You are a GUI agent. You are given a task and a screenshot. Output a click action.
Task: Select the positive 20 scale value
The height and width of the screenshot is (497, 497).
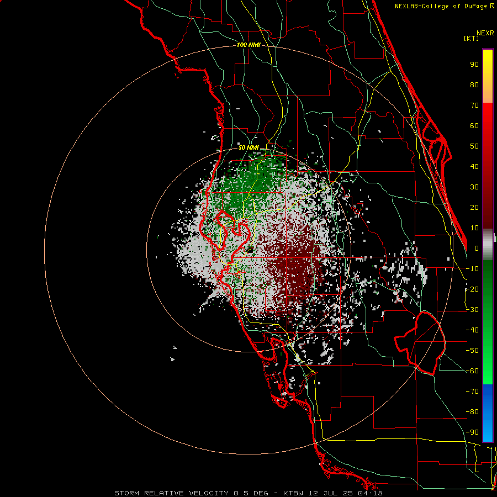coord(474,208)
